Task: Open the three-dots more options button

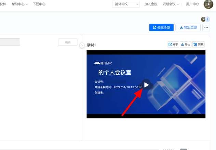Action: pos(206,28)
